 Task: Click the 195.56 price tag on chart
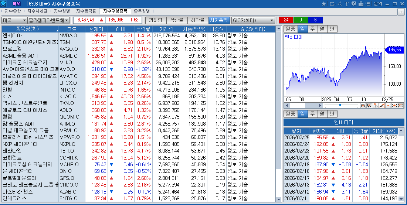click(394, 49)
